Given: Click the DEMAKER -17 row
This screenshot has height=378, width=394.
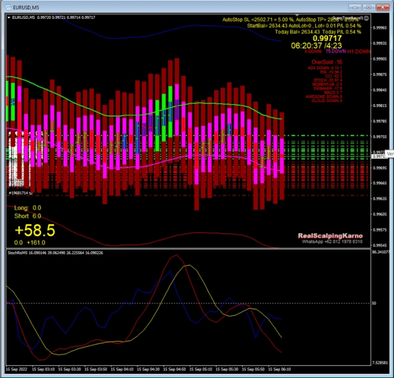Looking at the screenshot, I should [x=328, y=88].
